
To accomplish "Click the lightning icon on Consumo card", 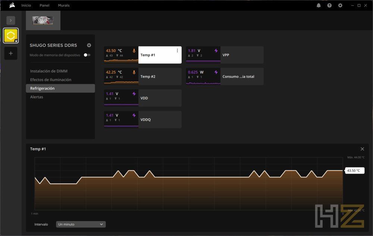I will (216, 72).
